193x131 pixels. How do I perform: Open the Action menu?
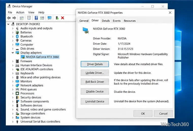tap(20, 12)
